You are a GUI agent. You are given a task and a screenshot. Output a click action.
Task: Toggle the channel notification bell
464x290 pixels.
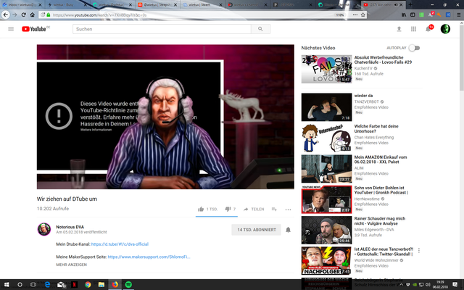(288, 230)
